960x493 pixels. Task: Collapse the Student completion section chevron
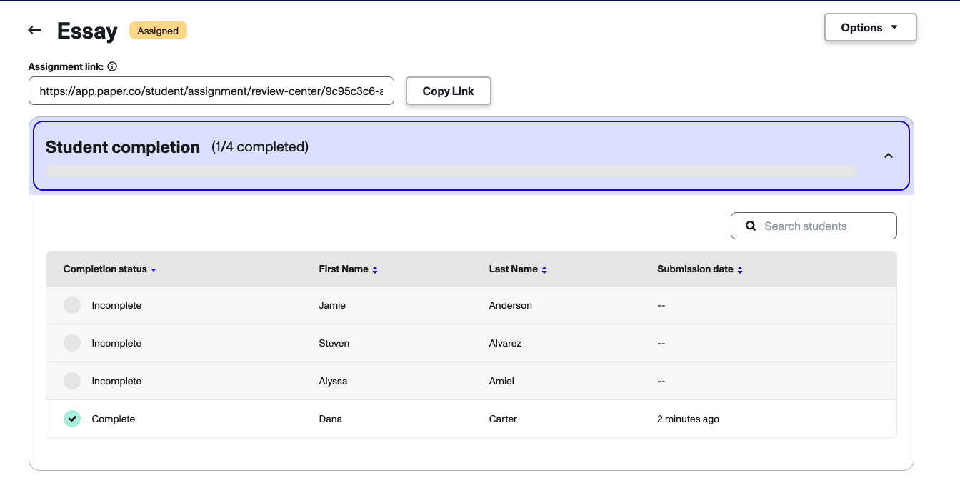(x=889, y=155)
